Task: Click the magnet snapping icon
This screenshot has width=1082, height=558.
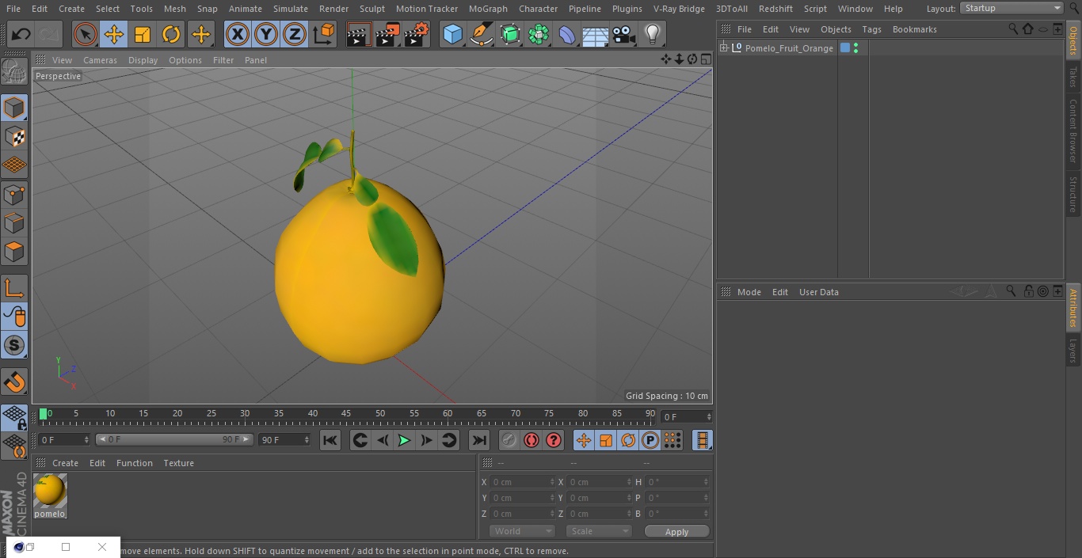Action: 14,382
